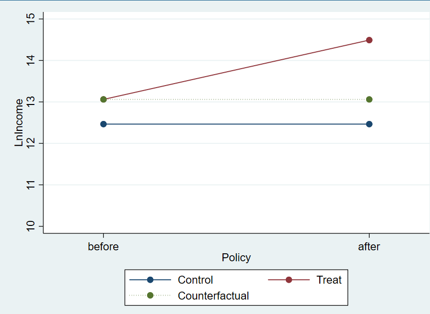Click the blue Control point at after
Viewport: 430px width, 314px height.
(x=369, y=124)
